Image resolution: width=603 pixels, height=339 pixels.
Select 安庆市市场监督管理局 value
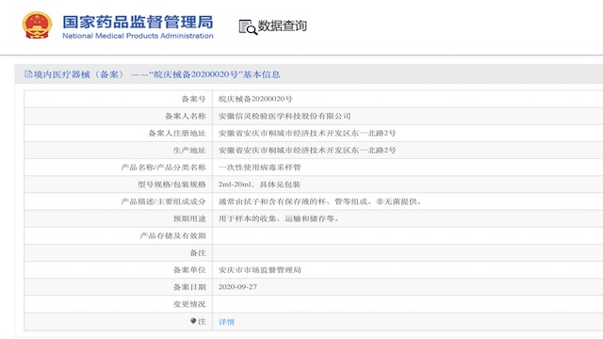(260, 270)
